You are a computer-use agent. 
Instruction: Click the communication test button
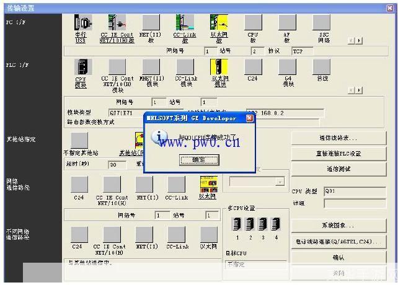pyautogui.click(x=339, y=169)
